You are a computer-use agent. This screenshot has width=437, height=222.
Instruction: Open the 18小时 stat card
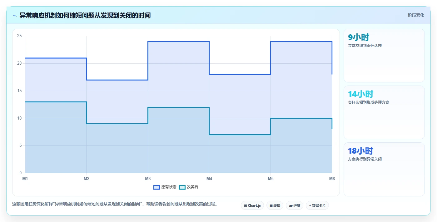coord(384,169)
